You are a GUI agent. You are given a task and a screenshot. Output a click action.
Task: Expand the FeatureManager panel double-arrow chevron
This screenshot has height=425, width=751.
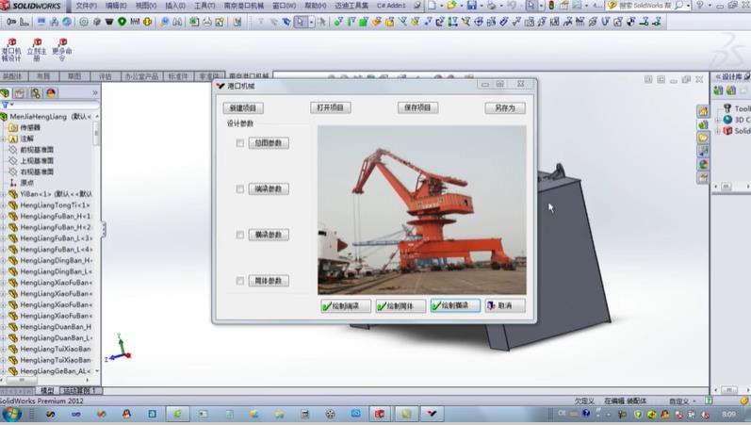tap(94, 92)
